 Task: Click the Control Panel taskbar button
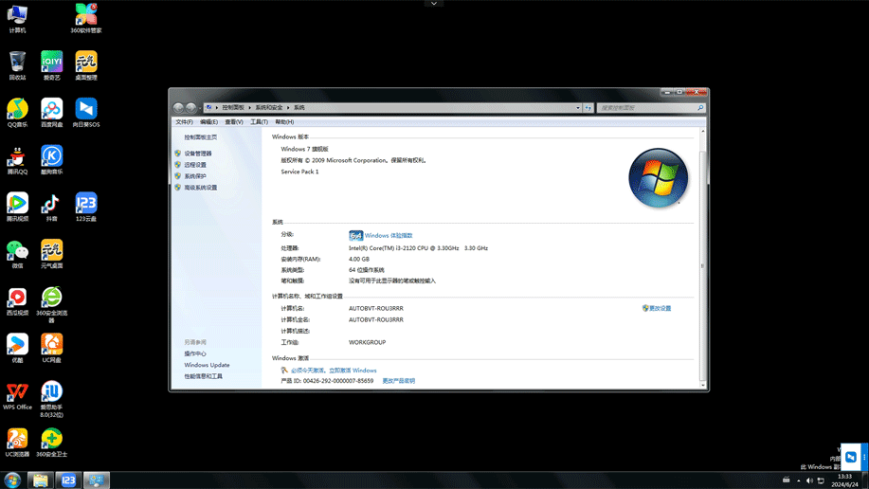point(97,480)
